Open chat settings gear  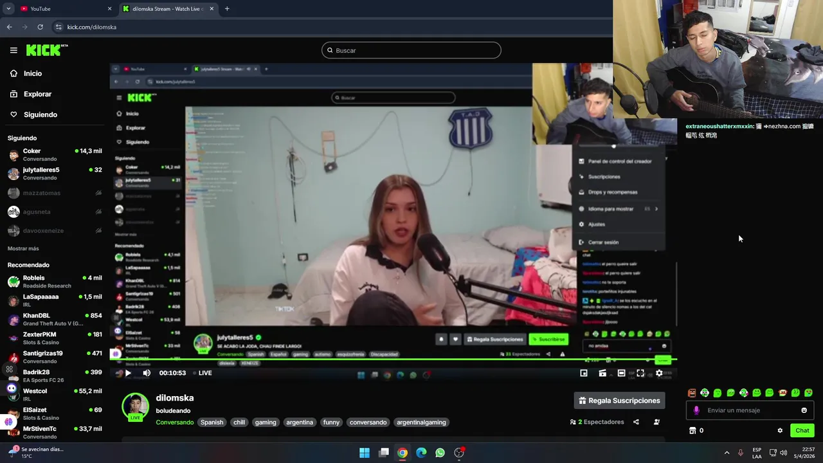(x=780, y=430)
